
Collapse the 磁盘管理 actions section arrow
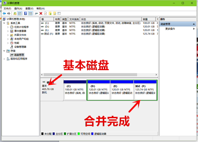tap(194, 24)
